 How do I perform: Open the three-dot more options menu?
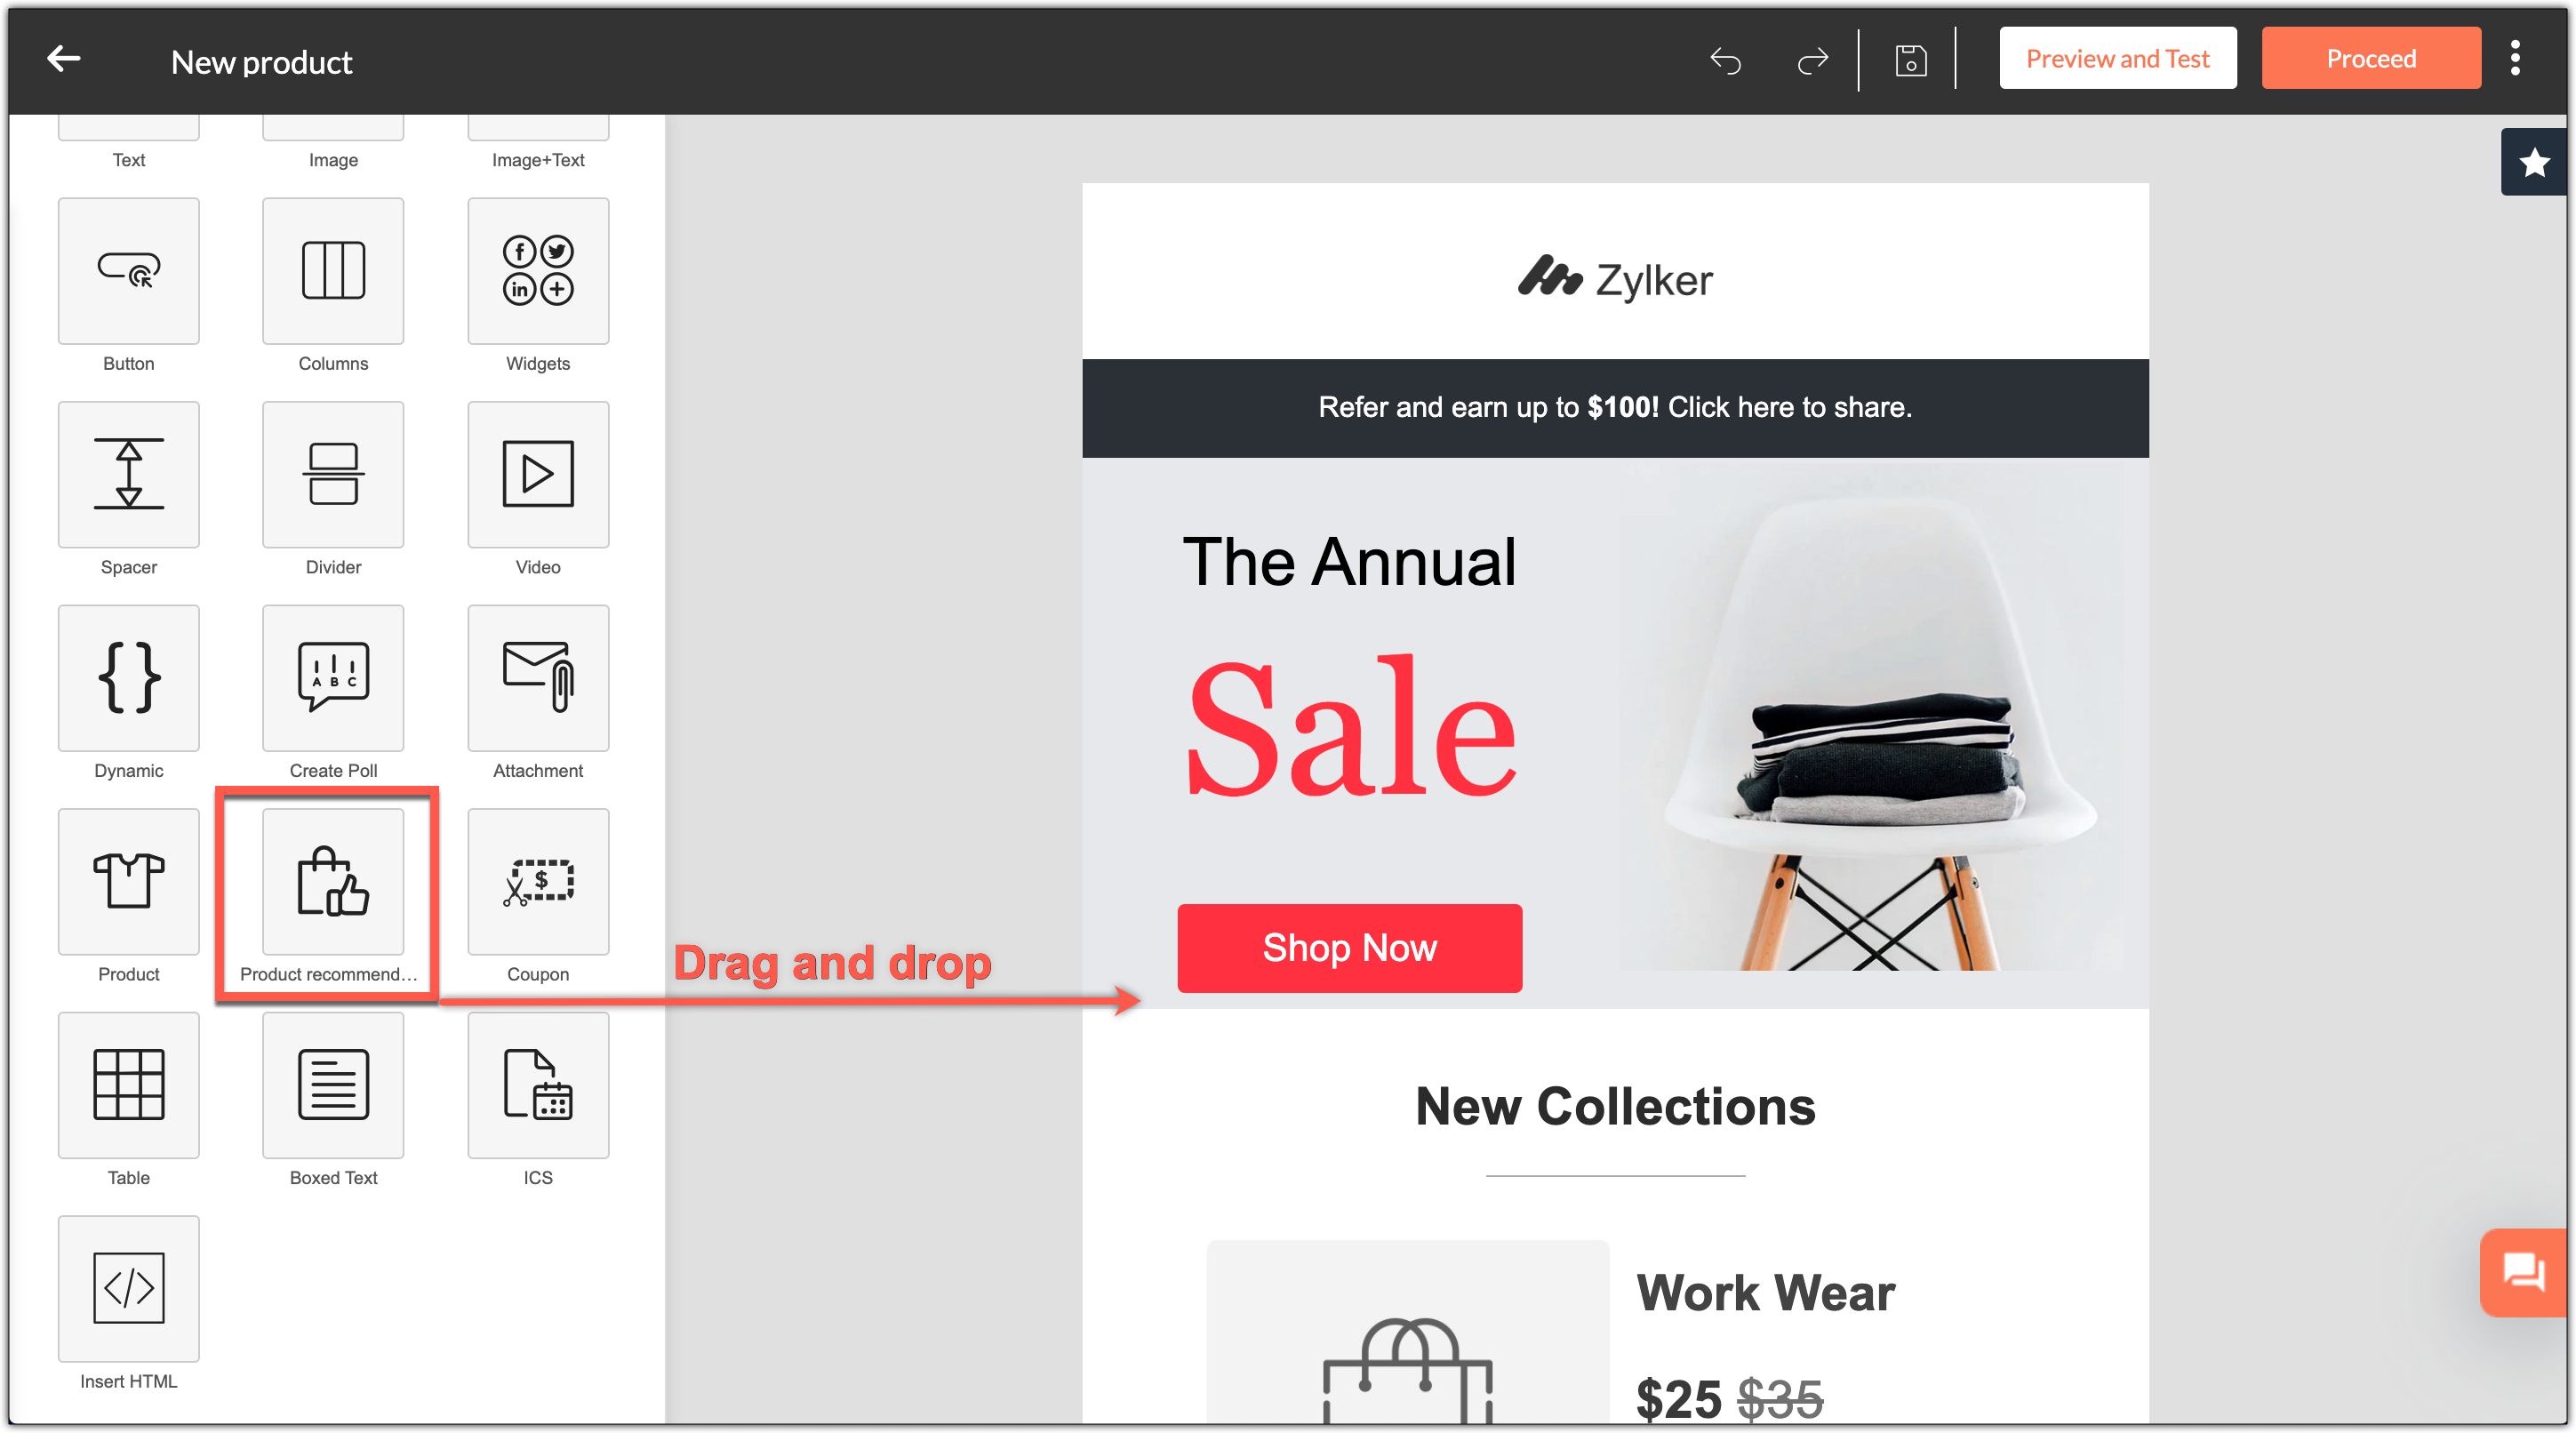click(x=2514, y=58)
